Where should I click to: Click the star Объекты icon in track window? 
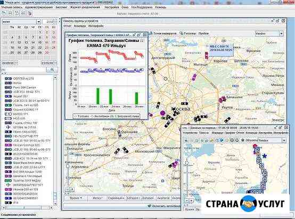tap(243, 140)
